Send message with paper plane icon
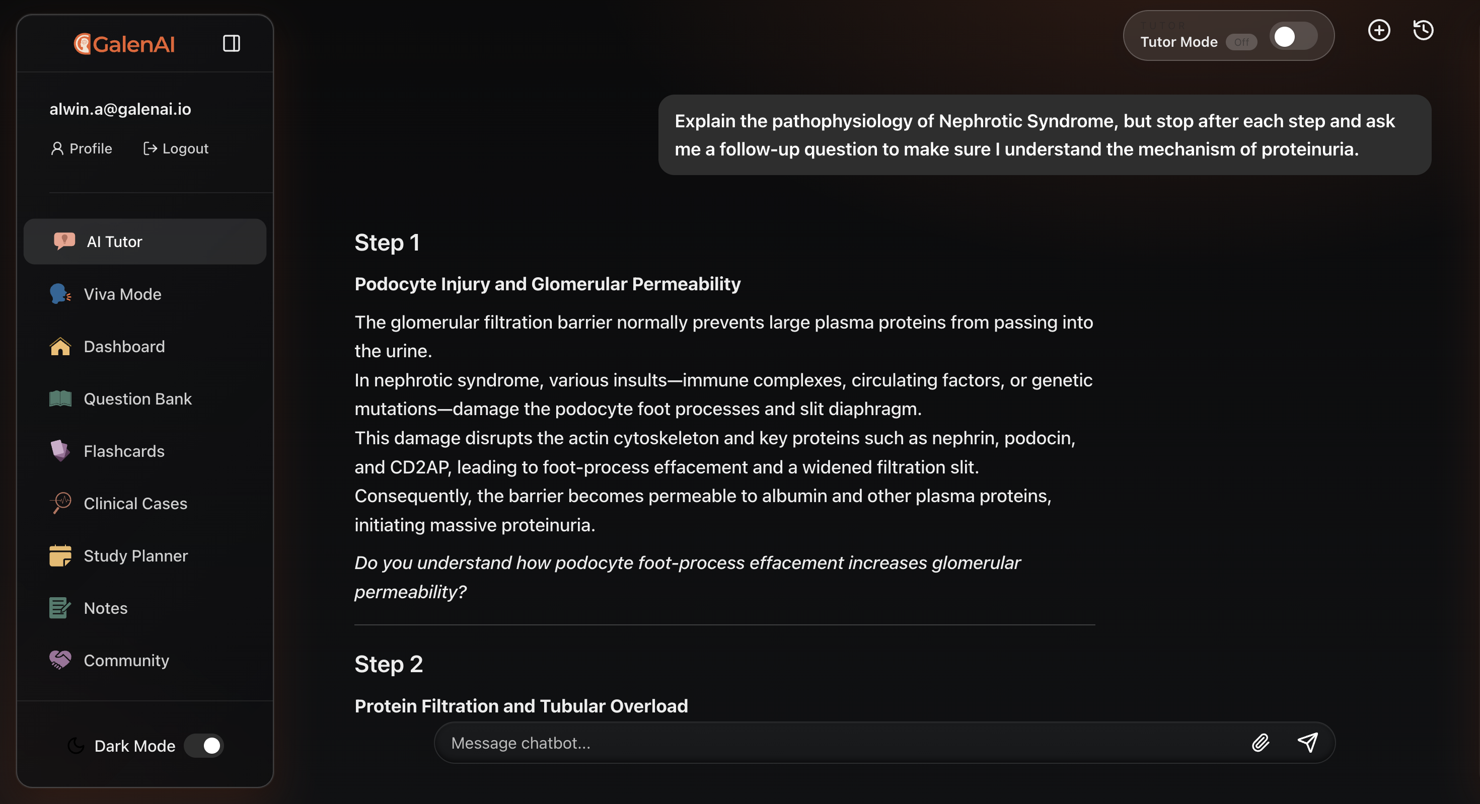This screenshot has width=1480, height=804. click(x=1308, y=743)
